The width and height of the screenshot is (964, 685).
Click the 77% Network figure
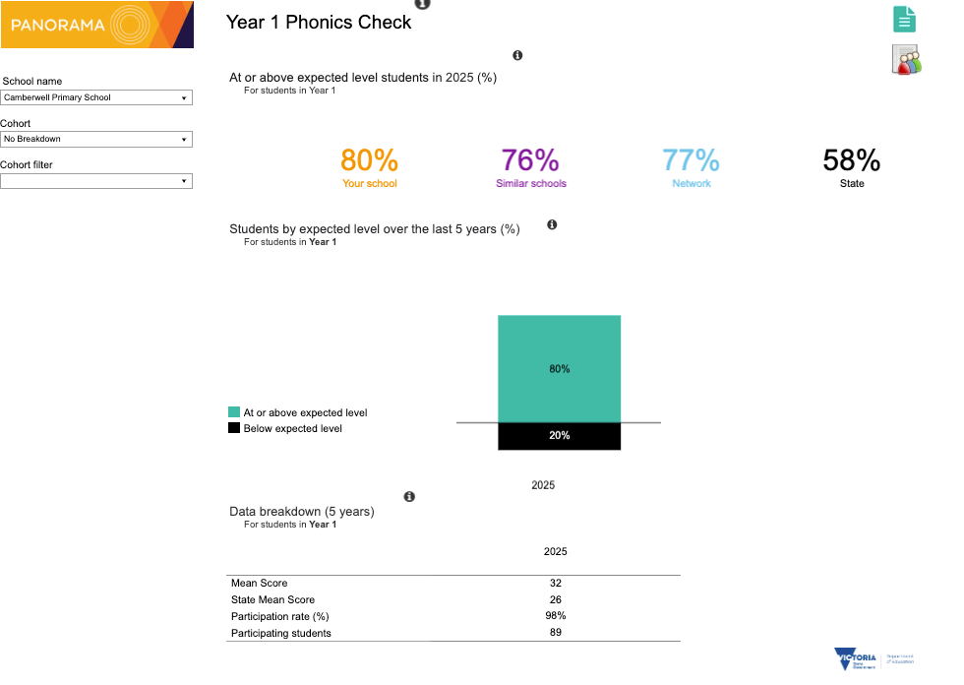[x=691, y=160]
